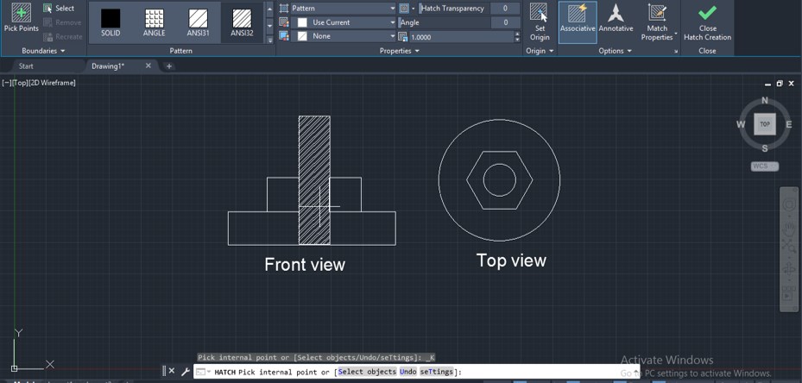Click Select objects option in command line
This screenshot has height=383, width=802.
(367, 372)
